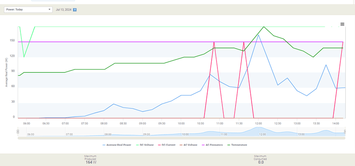Toggle the Temperature legend series
Image resolution: width=355 pixels, height=166 pixels.
(x=237, y=145)
